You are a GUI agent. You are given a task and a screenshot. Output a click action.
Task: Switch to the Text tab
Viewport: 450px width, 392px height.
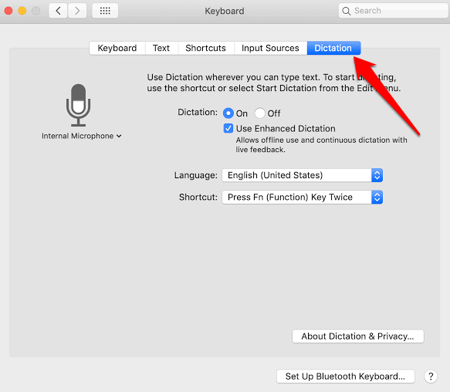[161, 48]
